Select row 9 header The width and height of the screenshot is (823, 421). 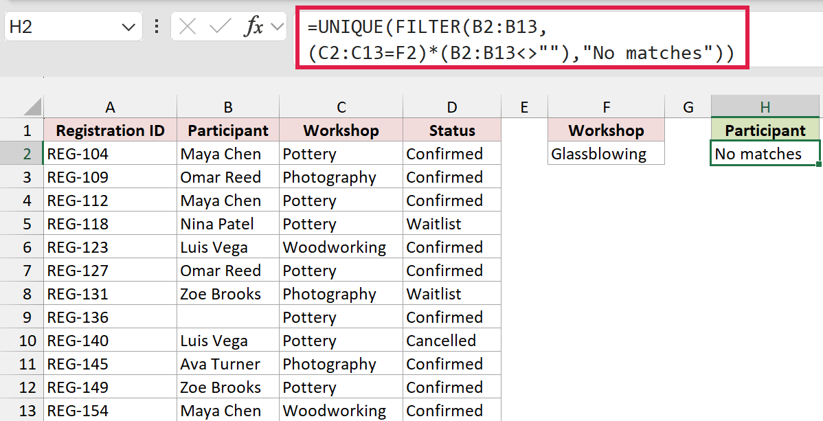22,317
